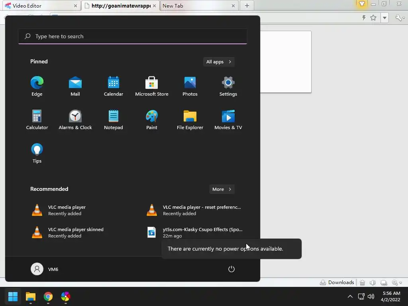Viewport: 408px width, 306px height.
Task: Open a new browser tab with plus
Action: pyautogui.click(x=247, y=6)
